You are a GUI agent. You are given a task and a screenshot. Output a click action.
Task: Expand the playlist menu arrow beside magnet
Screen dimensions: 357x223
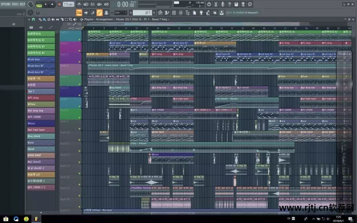[29, 19]
